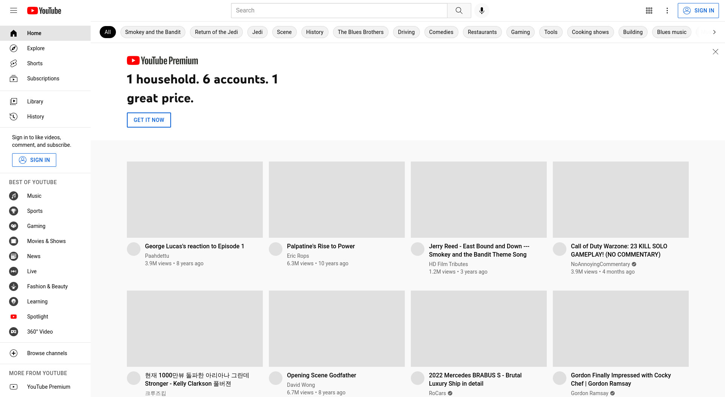Viewport: 725px width, 397px height.
Task: Select the Scene filter chip
Action: pos(284,32)
